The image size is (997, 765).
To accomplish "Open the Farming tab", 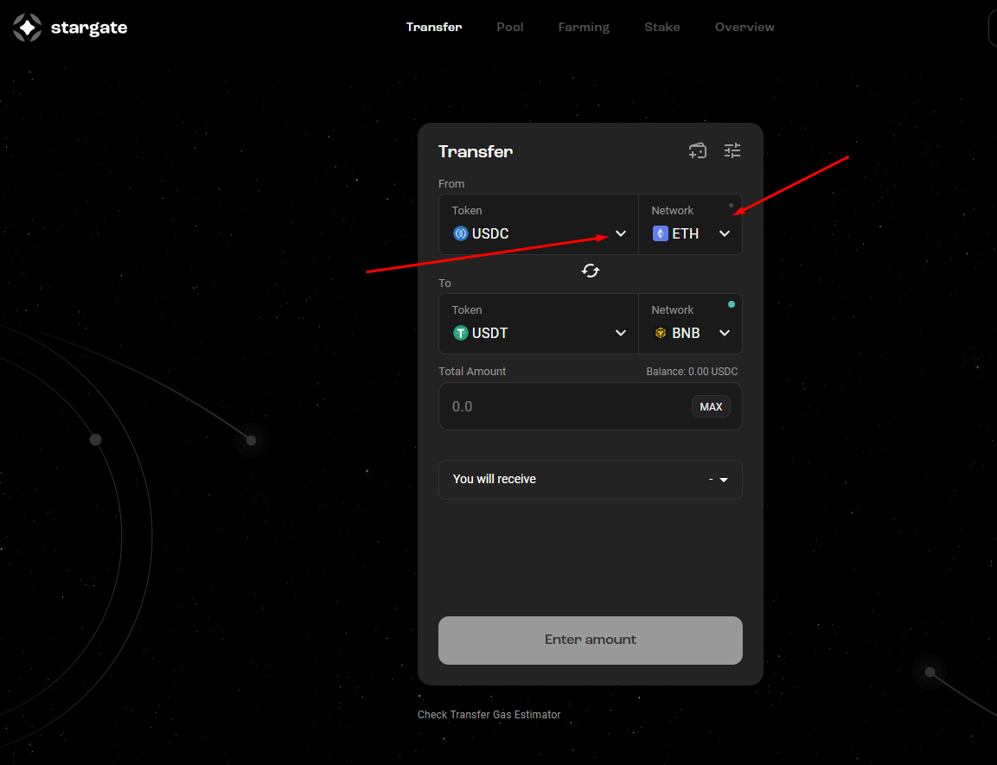I will [584, 28].
